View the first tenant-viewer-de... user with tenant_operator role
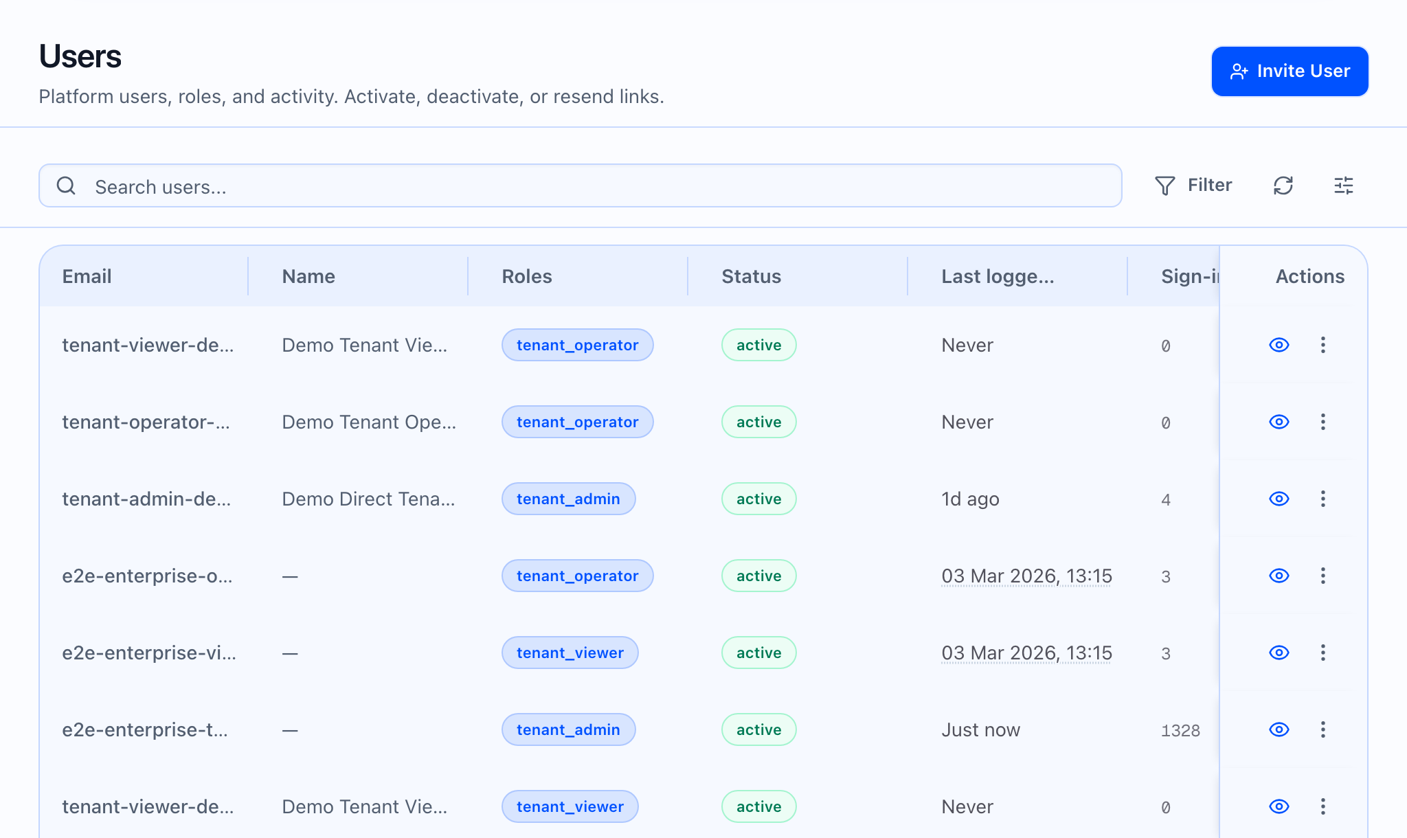The height and width of the screenshot is (838, 1407). click(x=1279, y=345)
